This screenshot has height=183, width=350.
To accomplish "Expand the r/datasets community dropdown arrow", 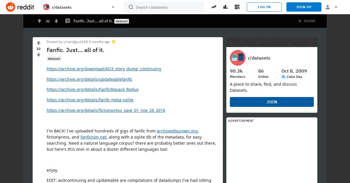I will [113, 7].
